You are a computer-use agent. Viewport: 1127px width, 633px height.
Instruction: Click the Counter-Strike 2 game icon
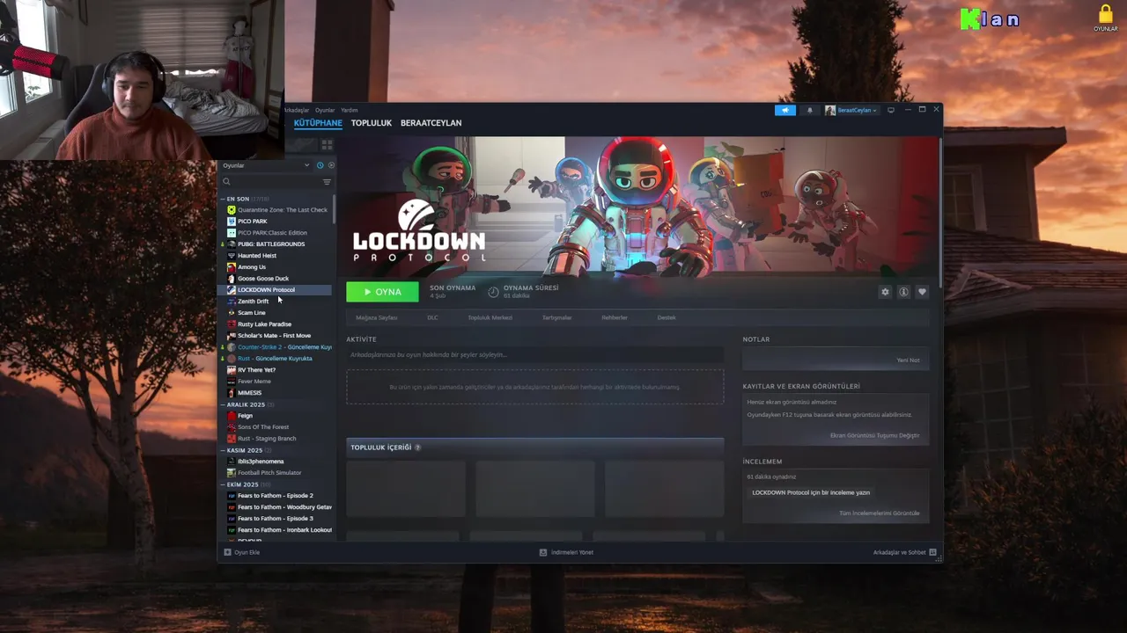pos(232,347)
